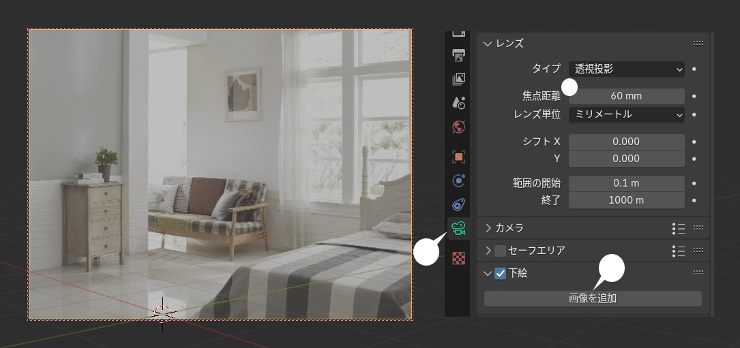The height and width of the screenshot is (348, 740).
Task: Click the animate dot beside シフト Y
Action: (694, 159)
